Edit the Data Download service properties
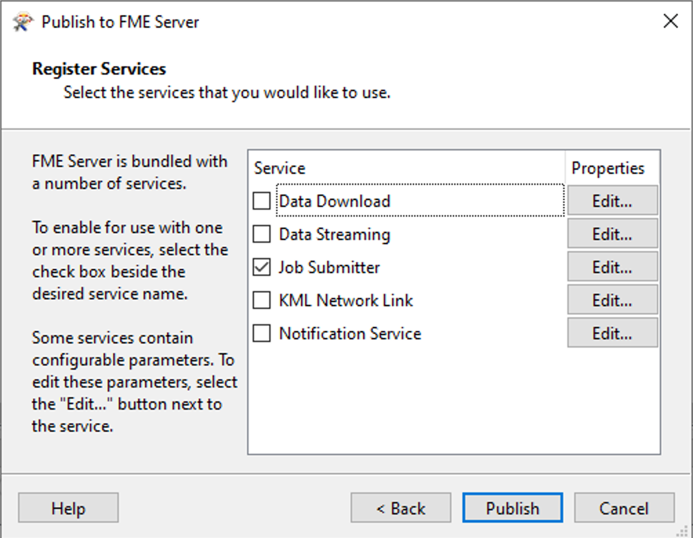Image resolution: width=693 pixels, height=538 pixels. [x=612, y=200]
